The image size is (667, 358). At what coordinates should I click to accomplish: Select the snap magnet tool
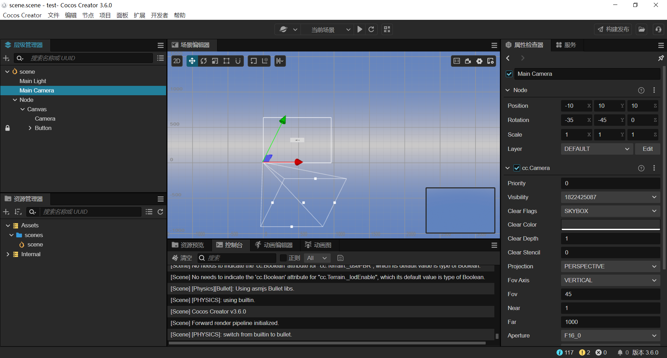[x=238, y=61]
